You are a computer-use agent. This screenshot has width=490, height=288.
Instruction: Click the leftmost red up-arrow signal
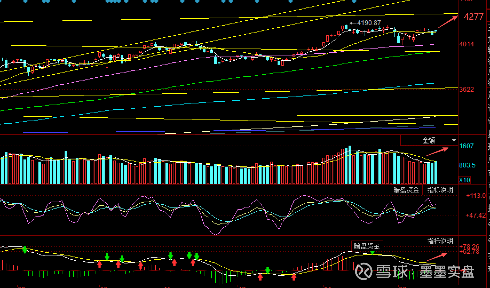(100, 264)
